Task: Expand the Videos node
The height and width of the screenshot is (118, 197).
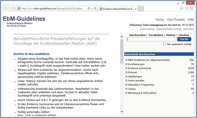Action: 126,89
